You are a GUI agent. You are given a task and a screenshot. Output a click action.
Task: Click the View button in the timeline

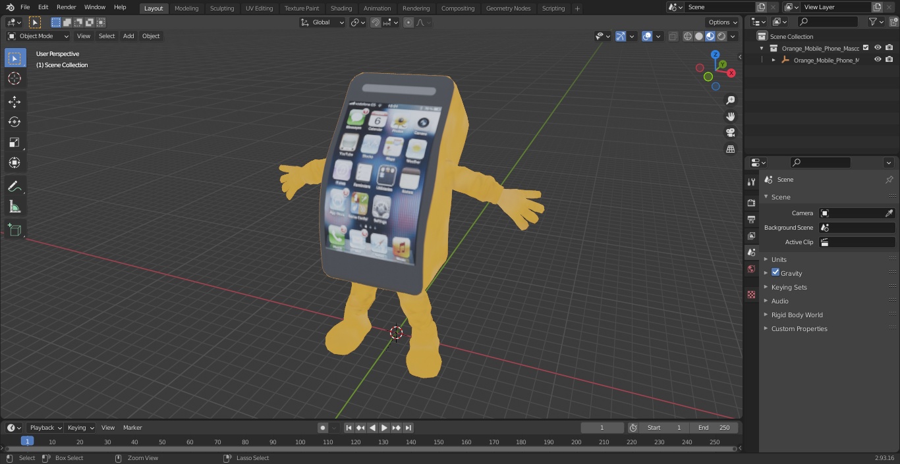point(108,428)
